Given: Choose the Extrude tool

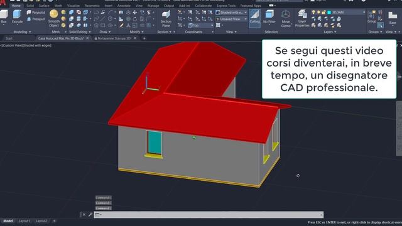Looking at the screenshot, I should (x=17, y=17).
